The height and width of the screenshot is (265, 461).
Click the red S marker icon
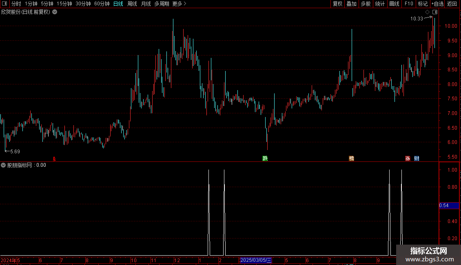click(x=54, y=159)
